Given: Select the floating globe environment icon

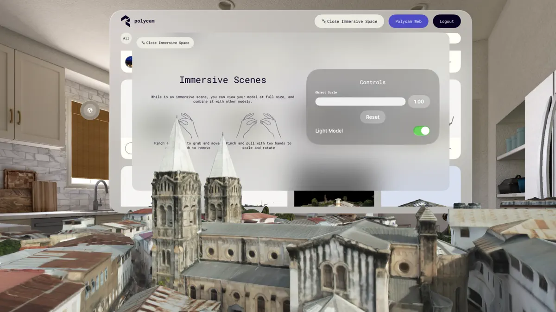Looking at the screenshot, I should tap(89, 110).
